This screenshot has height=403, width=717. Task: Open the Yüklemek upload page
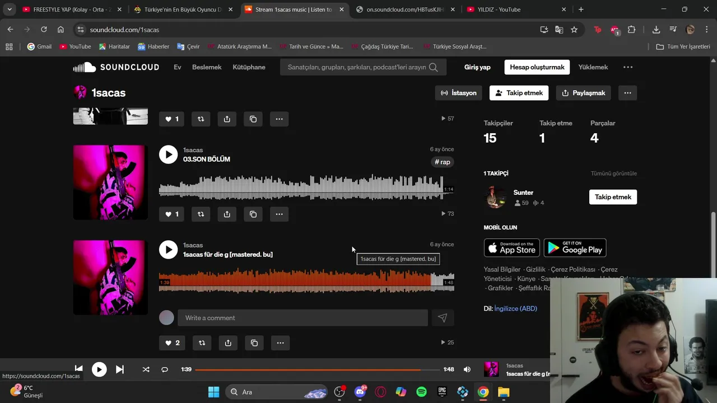pos(593,67)
